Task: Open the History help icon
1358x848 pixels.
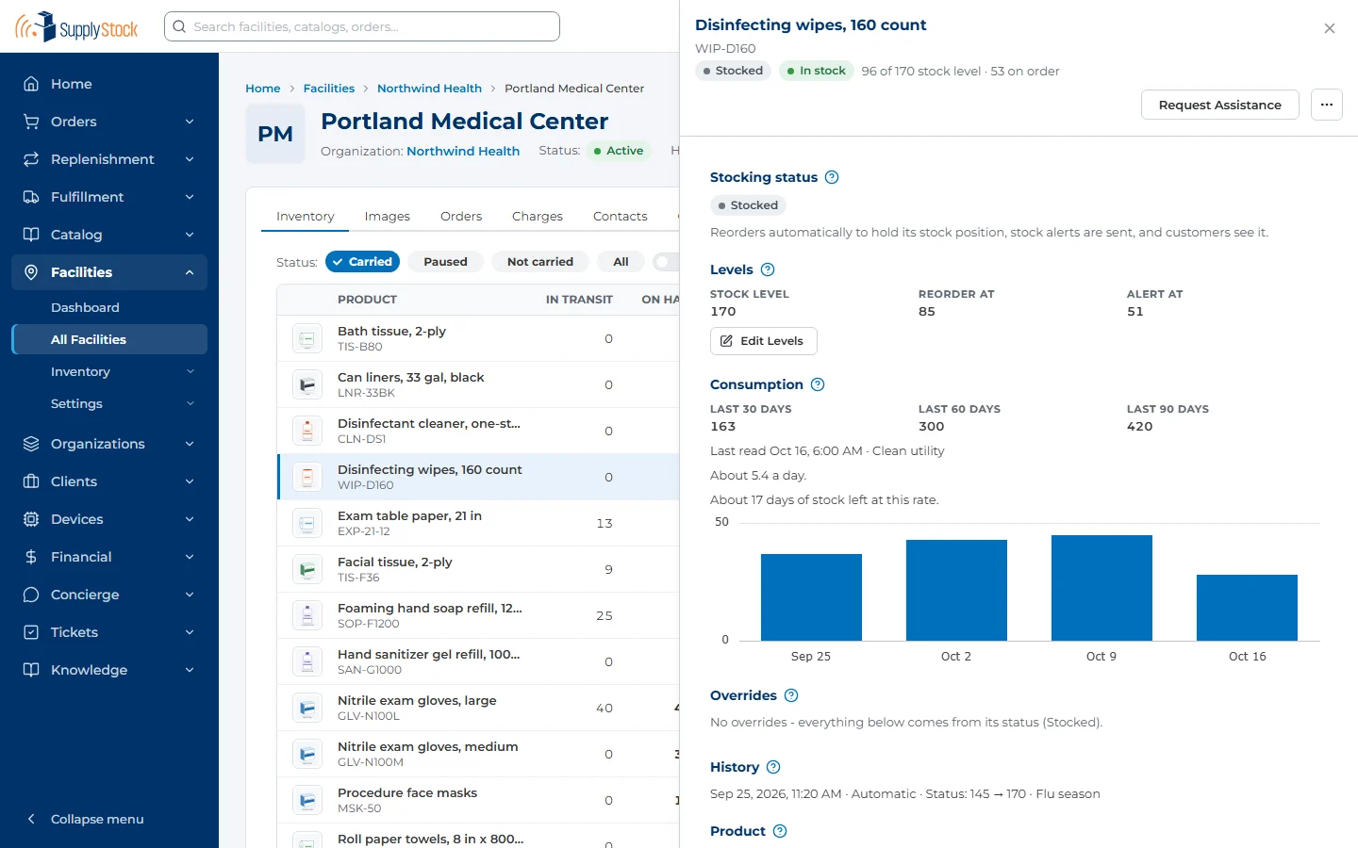Action: click(x=773, y=767)
